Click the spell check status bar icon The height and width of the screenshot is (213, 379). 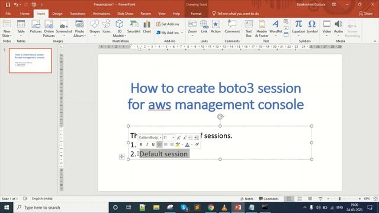point(25,199)
